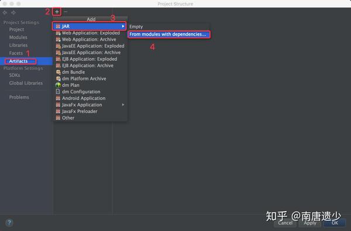This screenshot has height=231, width=351.
Task: Choose JAR from the Add menu
Action: [90, 26]
